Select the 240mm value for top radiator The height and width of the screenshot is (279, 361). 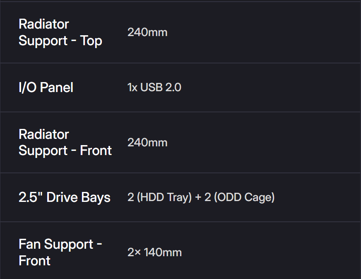coord(147,32)
